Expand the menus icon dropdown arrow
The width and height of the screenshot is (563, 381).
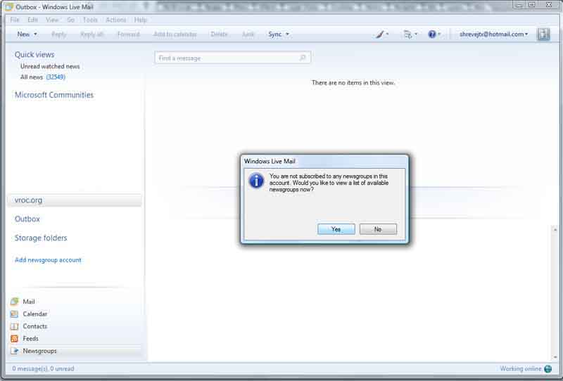pyautogui.click(x=416, y=34)
